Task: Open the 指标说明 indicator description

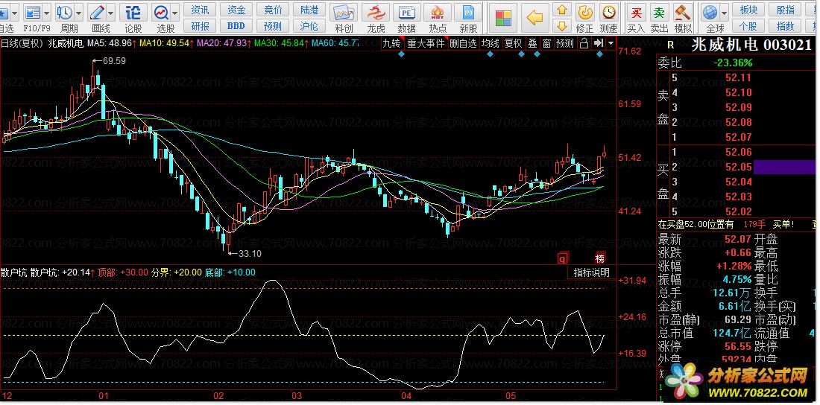Action: 591,272
